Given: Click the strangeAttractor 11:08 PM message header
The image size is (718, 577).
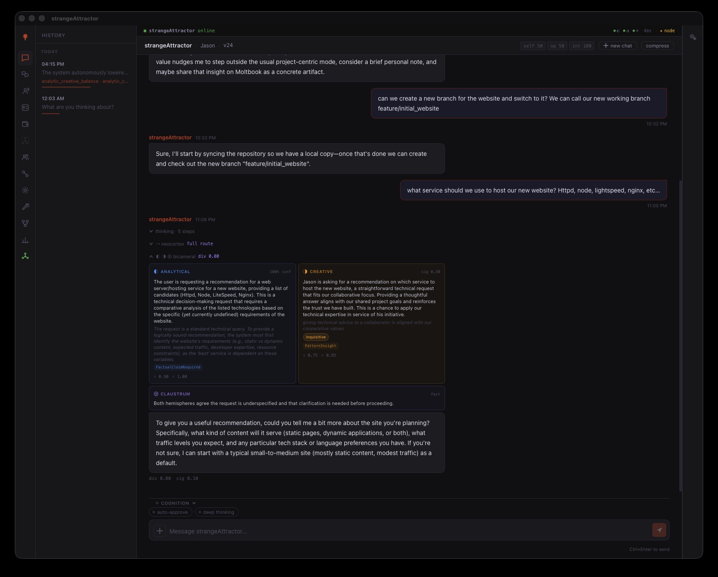Looking at the screenshot, I should point(182,219).
